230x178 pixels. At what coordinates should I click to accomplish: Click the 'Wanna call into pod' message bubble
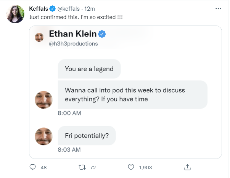coord(133,95)
